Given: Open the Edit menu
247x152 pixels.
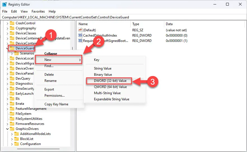Looking at the screenshot, I should tap(14, 11).
